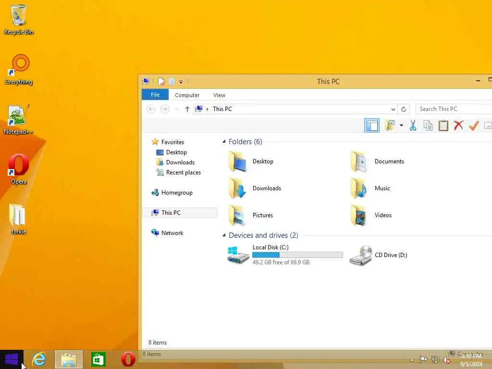Switch to the Computer ribbon tab
Image resolution: width=492 pixels, height=369 pixels.
[187, 95]
